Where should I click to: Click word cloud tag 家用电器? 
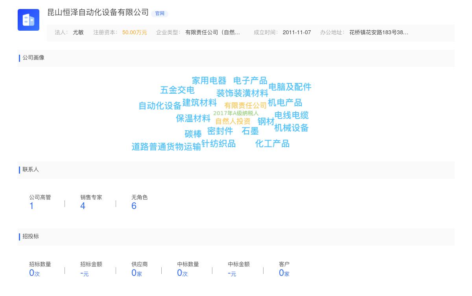tap(209, 81)
